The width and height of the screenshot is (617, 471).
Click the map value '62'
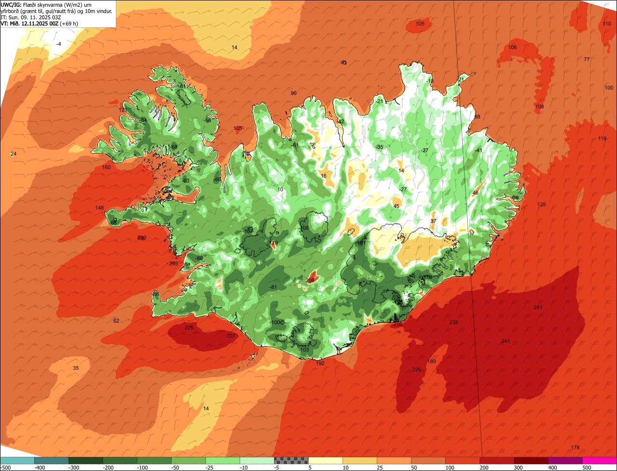pos(116,321)
